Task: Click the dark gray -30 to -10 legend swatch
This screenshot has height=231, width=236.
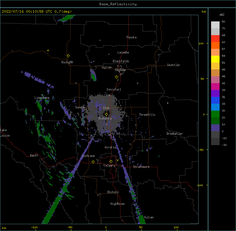Action: pos(215,142)
